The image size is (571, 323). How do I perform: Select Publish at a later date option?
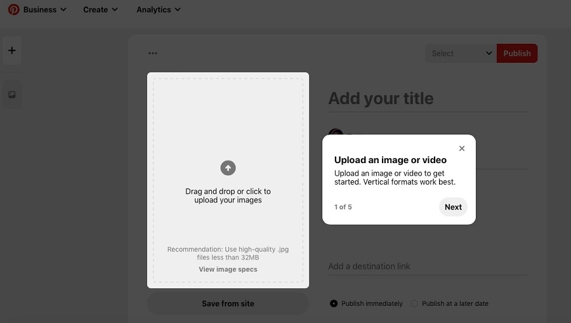coord(414,303)
